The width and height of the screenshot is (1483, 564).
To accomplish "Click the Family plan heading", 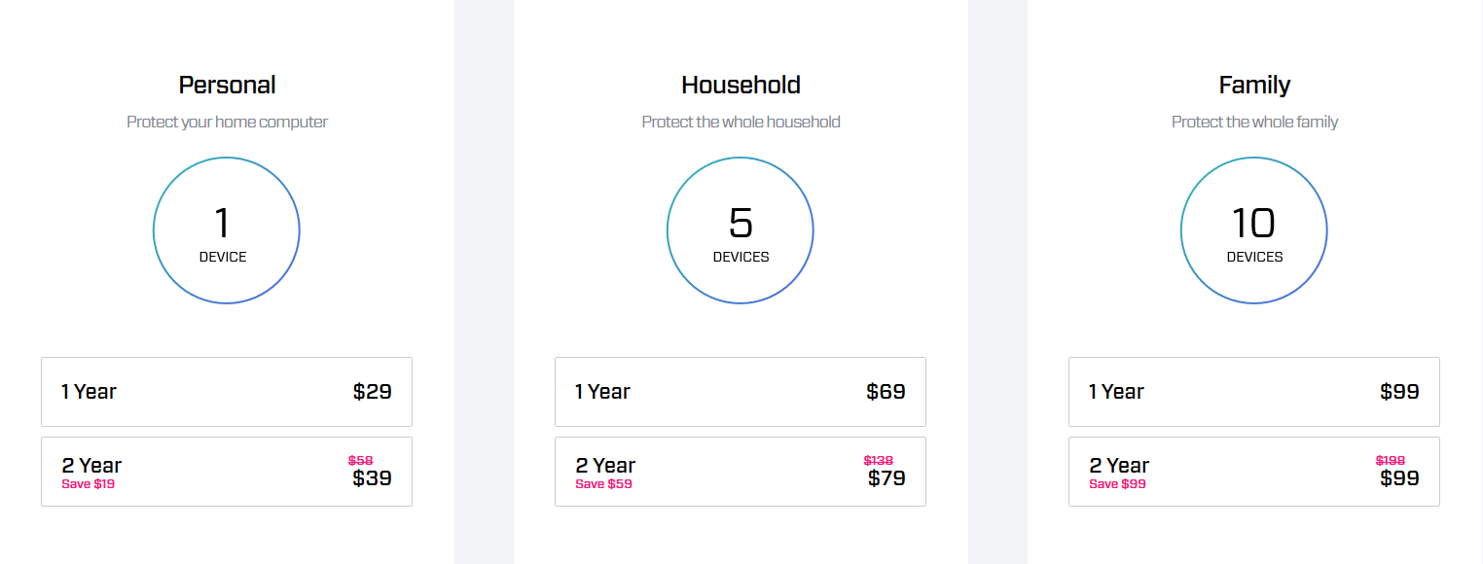I will (1254, 86).
